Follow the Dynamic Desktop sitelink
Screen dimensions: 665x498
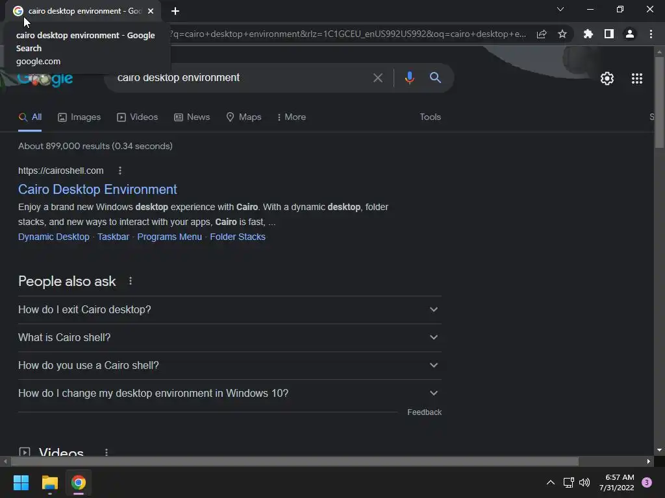coord(54,237)
